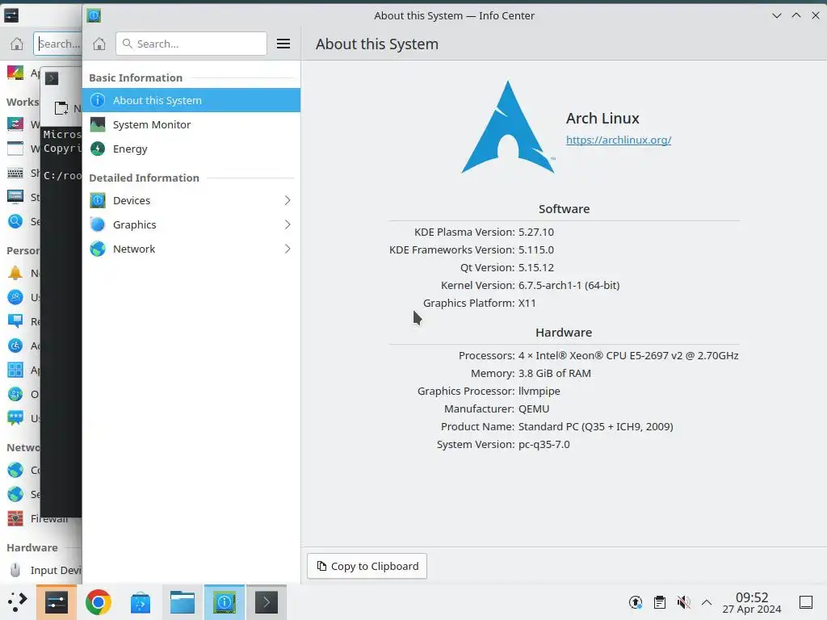Click System Settings home button behind
Screen dimensions: 827x620
17,44
